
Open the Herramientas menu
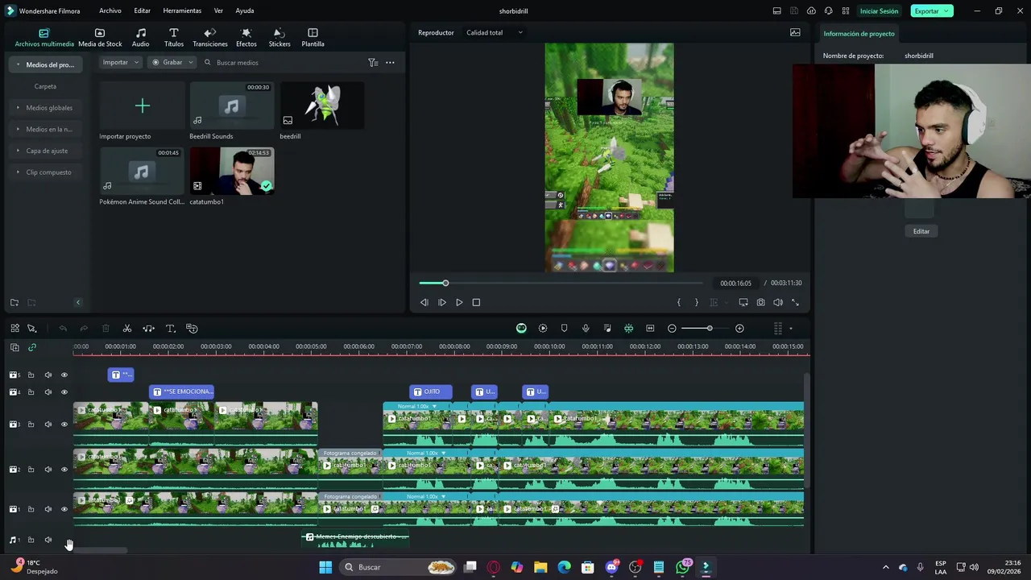pos(182,11)
